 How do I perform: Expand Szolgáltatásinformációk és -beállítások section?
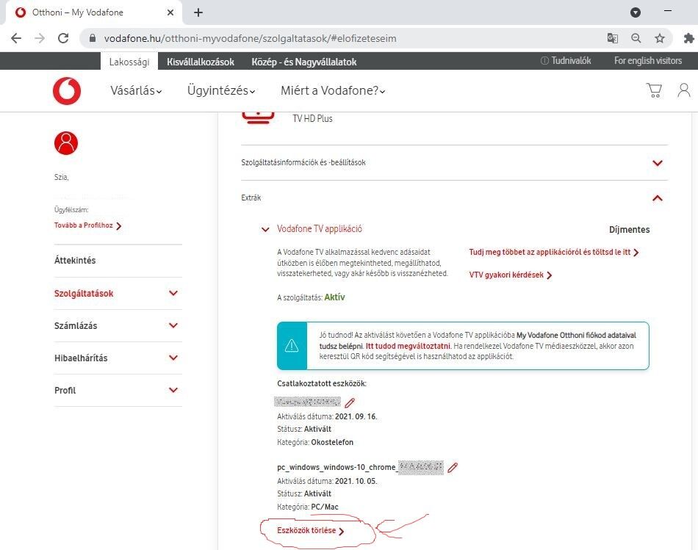[x=454, y=163]
